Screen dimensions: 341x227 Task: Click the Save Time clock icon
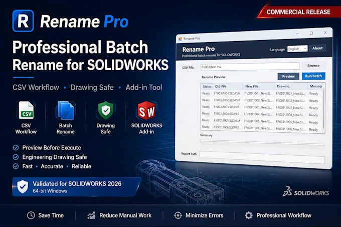coord(31,215)
